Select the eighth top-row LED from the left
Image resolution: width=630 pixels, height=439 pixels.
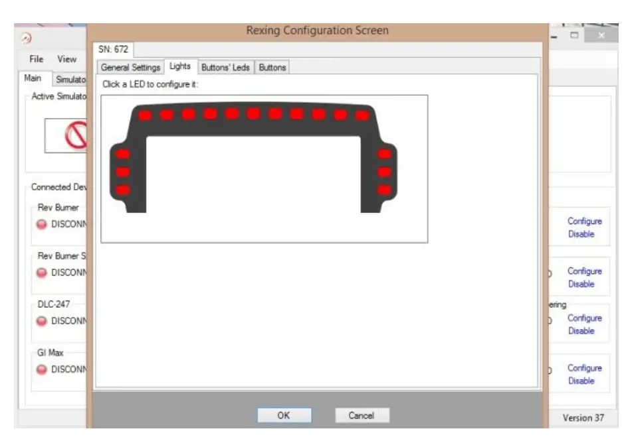coord(297,114)
